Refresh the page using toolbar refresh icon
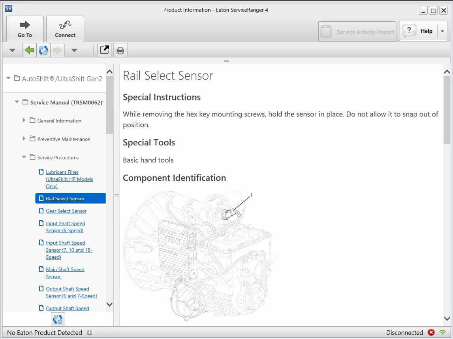This screenshot has width=453, height=339. [x=43, y=50]
